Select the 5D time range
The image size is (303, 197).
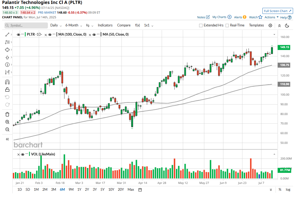[28, 189]
